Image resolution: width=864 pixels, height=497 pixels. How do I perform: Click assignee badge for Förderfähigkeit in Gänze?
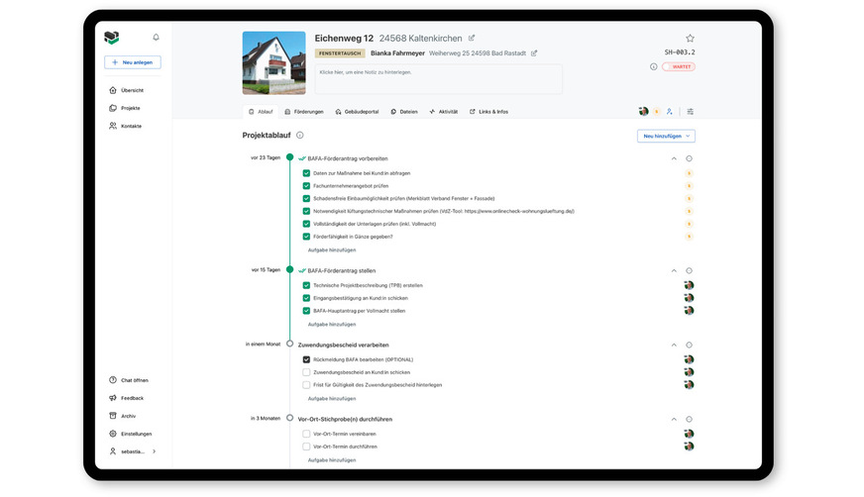pyautogui.click(x=689, y=237)
